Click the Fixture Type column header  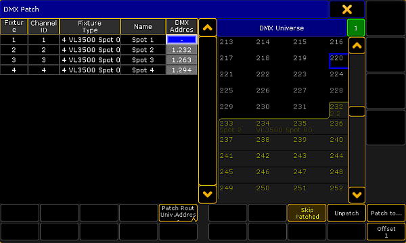89,26
